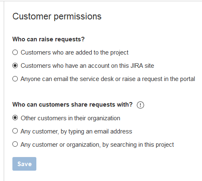202x181 pixels.
Task: Click the 'Any customer, by typing an email address' label
Action: pyautogui.click(x=76, y=131)
